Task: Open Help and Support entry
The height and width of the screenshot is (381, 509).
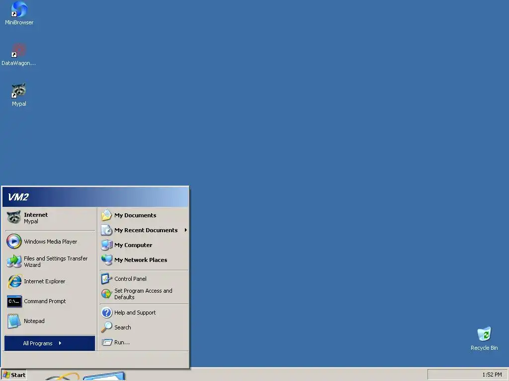Action: tap(144, 313)
